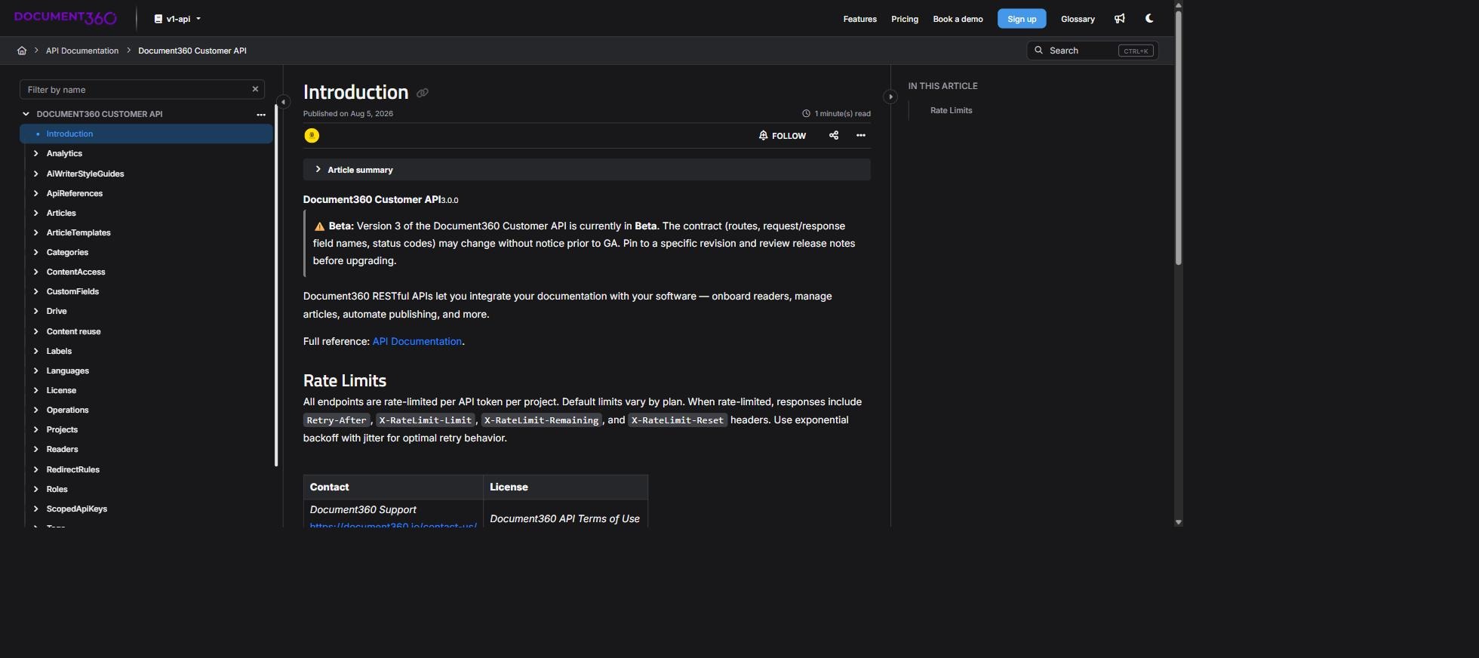Open the v1-api version dropdown

[177, 19]
